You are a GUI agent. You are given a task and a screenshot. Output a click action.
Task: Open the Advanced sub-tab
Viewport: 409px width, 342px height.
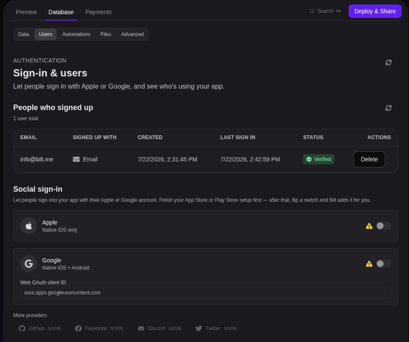(132, 34)
